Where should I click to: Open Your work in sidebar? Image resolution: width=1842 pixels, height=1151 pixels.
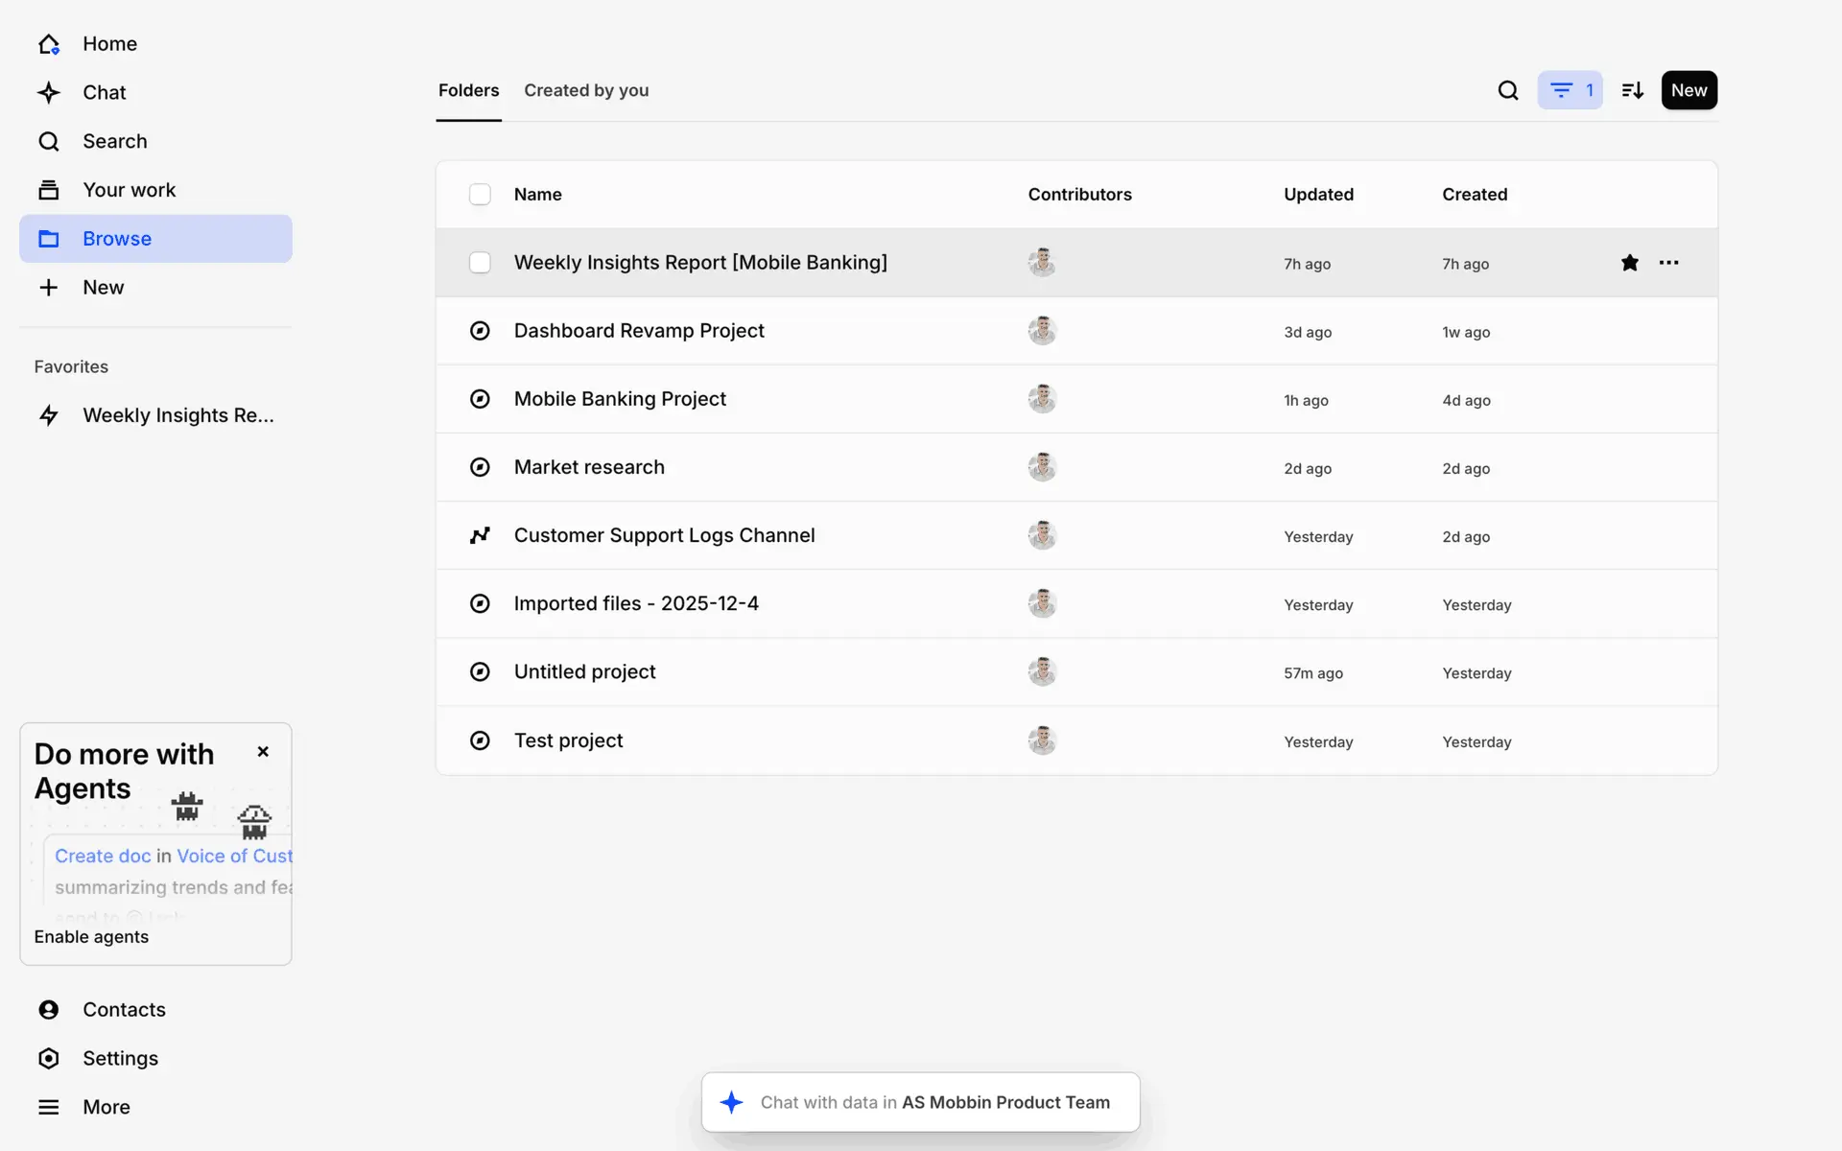click(x=129, y=190)
